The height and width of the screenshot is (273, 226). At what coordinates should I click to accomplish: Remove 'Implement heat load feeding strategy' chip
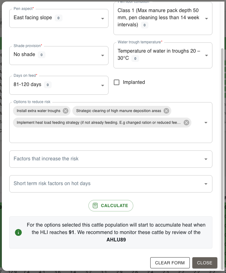[186, 123]
